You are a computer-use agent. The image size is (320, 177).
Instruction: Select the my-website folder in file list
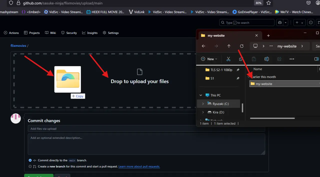tap(284, 84)
